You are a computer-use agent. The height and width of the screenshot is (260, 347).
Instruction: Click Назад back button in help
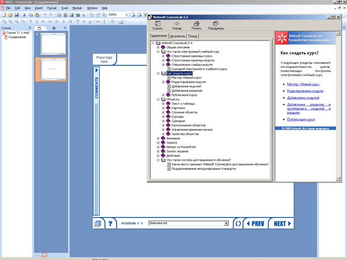[x=177, y=25]
